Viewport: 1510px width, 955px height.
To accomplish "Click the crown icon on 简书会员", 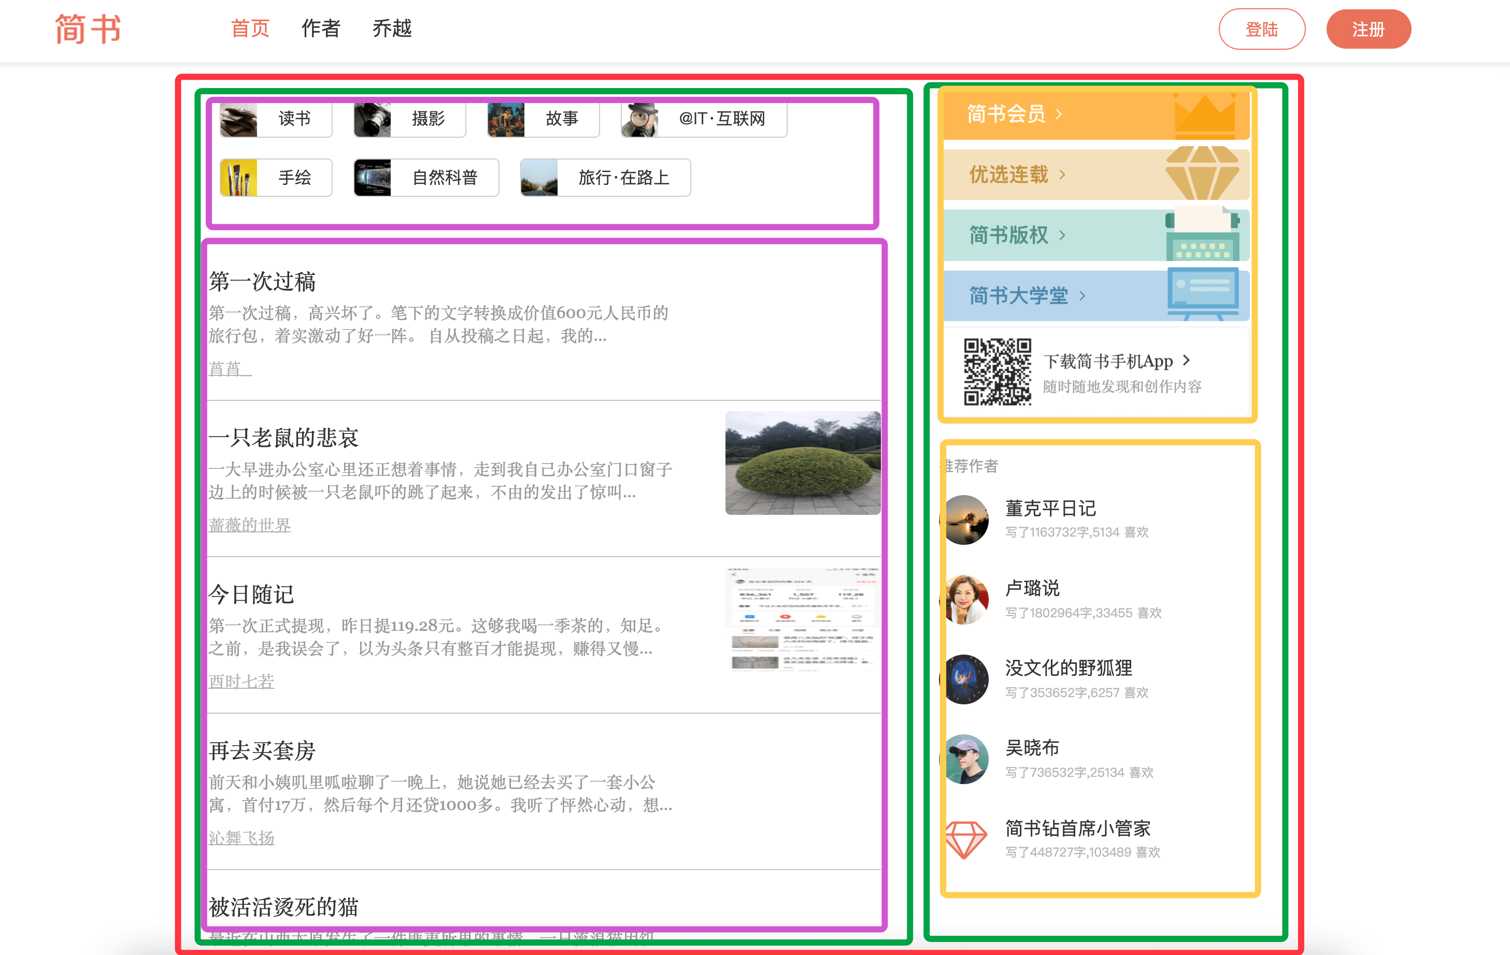I will click(1205, 115).
